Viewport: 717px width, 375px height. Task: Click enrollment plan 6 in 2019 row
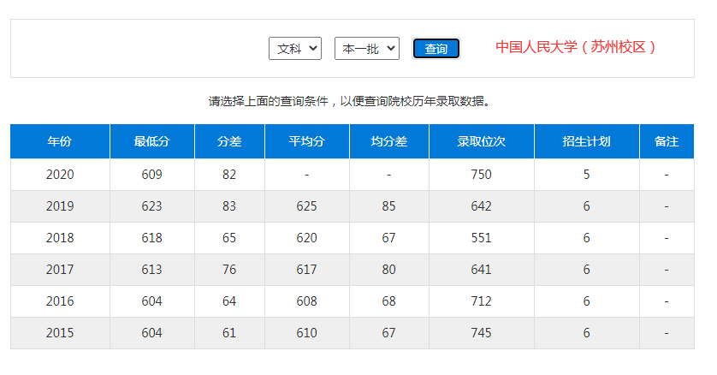[586, 206]
